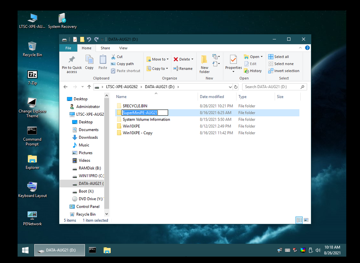The image size is (360, 263).
Task: Click the Cut scissors icon
Action: coord(113,57)
